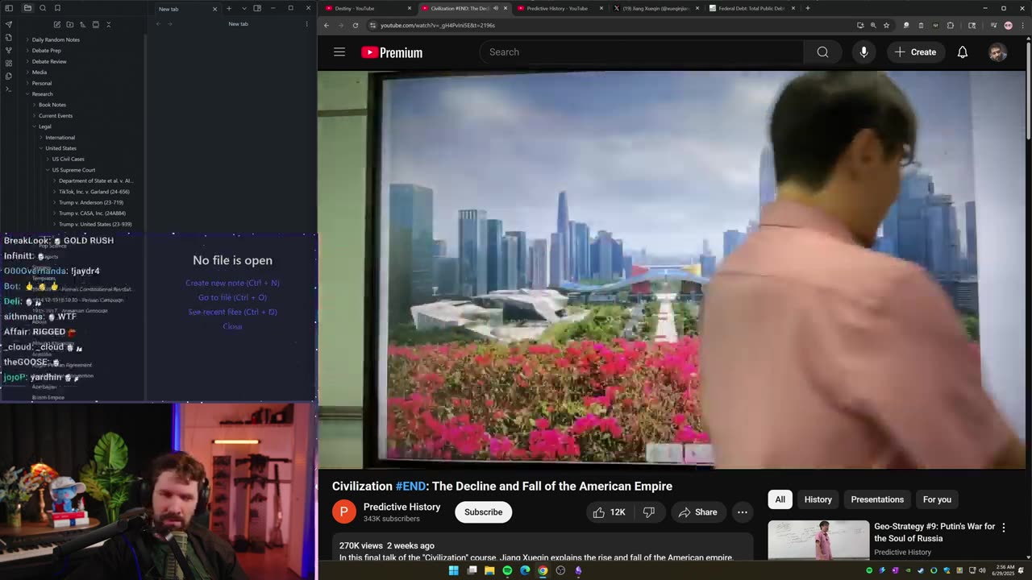The image size is (1032, 580).
Task: Open the YouTube hamburger guide menu
Action: tap(339, 52)
